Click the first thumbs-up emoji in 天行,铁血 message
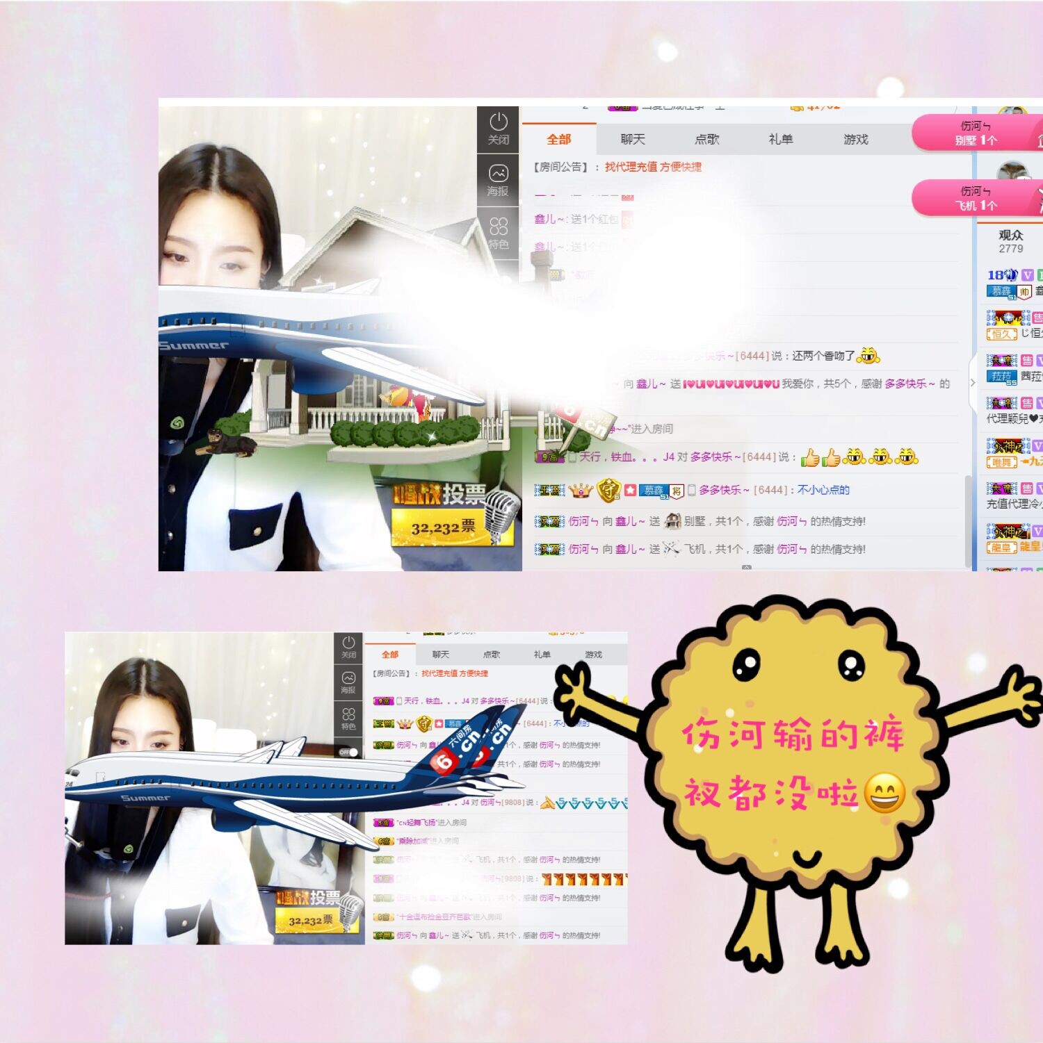 810,457
